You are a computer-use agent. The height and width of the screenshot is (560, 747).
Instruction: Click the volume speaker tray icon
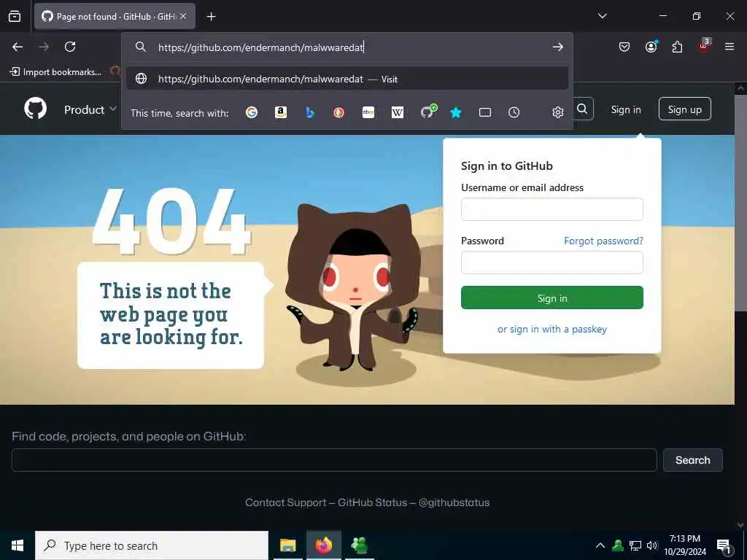[652, 545]
